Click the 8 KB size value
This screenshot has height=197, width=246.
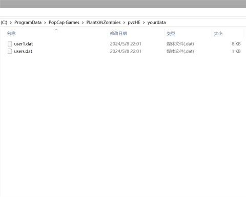236,44
